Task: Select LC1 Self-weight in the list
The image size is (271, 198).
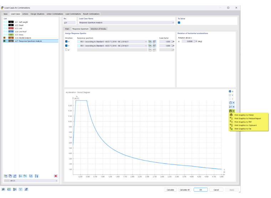Action: 31,22
